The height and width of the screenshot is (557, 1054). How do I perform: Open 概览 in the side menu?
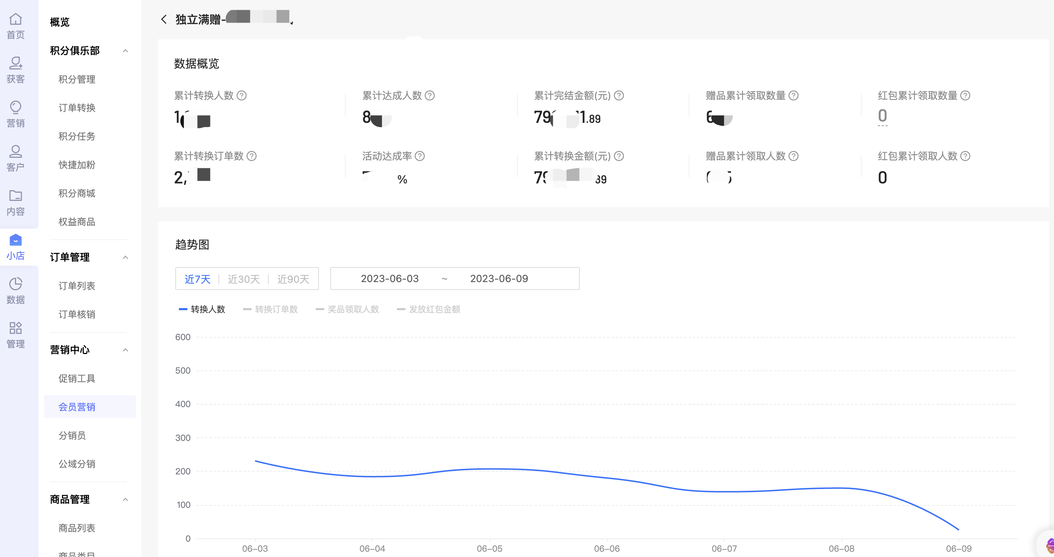[60, 22]
